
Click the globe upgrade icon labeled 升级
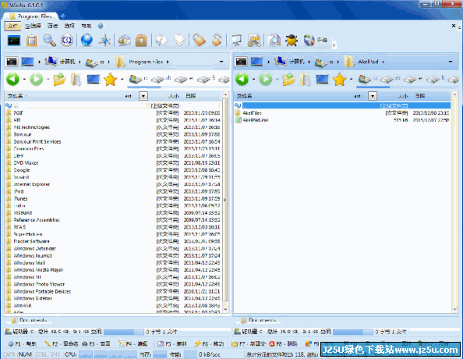pyautogui.click(x=316, y=40)
